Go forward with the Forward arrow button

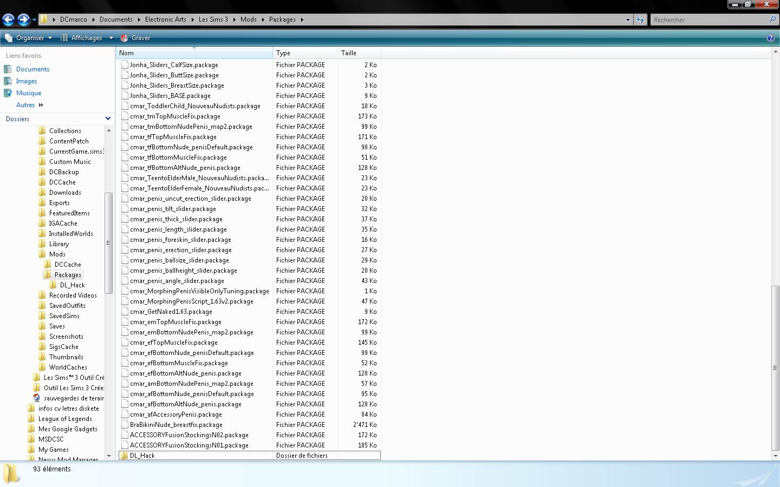[x=23, y=20]
